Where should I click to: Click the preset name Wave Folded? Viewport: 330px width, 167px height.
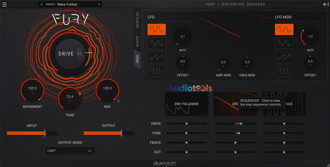67,4
